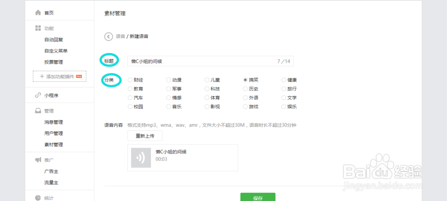Click the 添加功能插件 button
The width and height of the screenshot is (447, 201).
pyautogui.click(x=59, y=76)
